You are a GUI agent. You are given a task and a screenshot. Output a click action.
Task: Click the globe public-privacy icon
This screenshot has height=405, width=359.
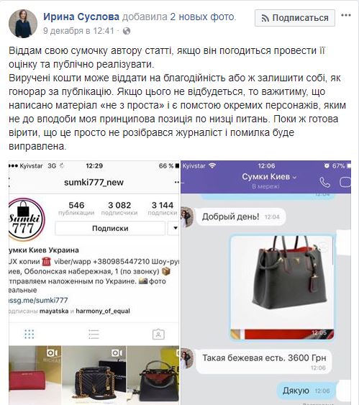point(127,31)
